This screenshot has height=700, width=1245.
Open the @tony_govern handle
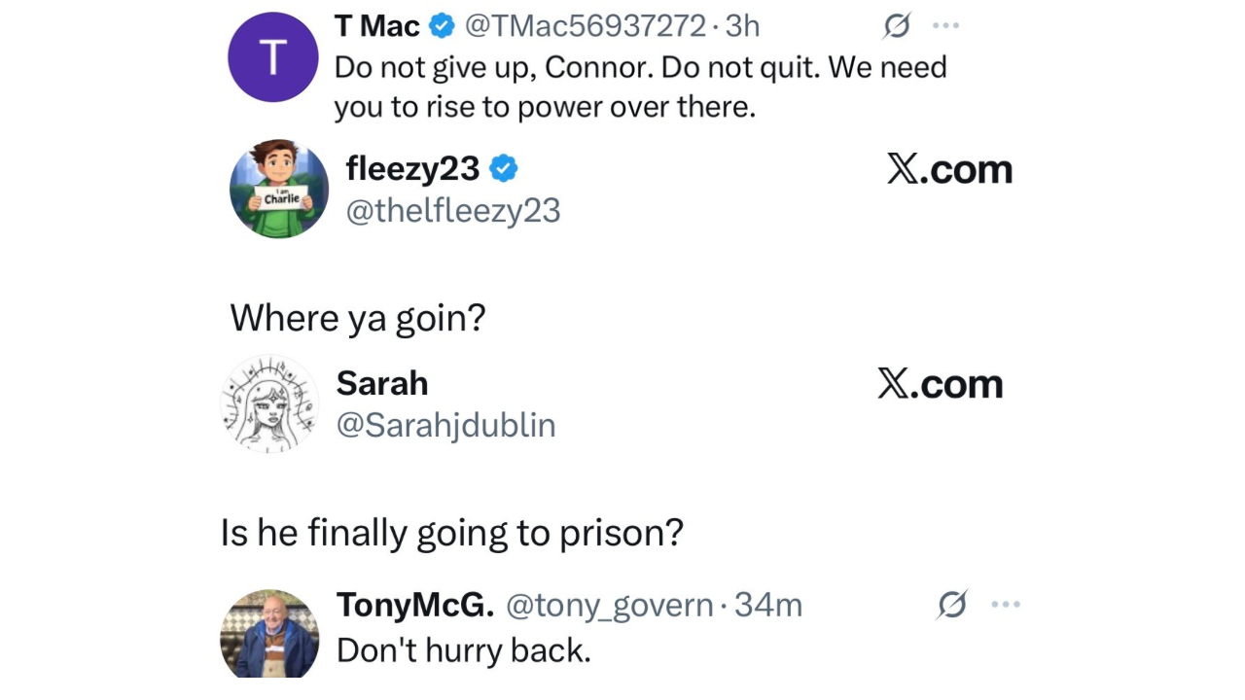610,606
